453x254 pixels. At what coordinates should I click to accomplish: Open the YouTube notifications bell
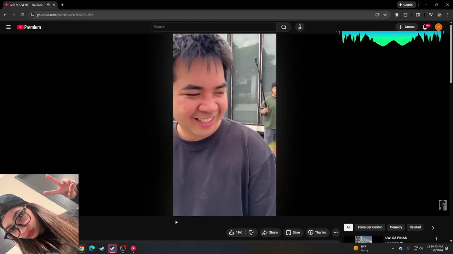point(425,27)
